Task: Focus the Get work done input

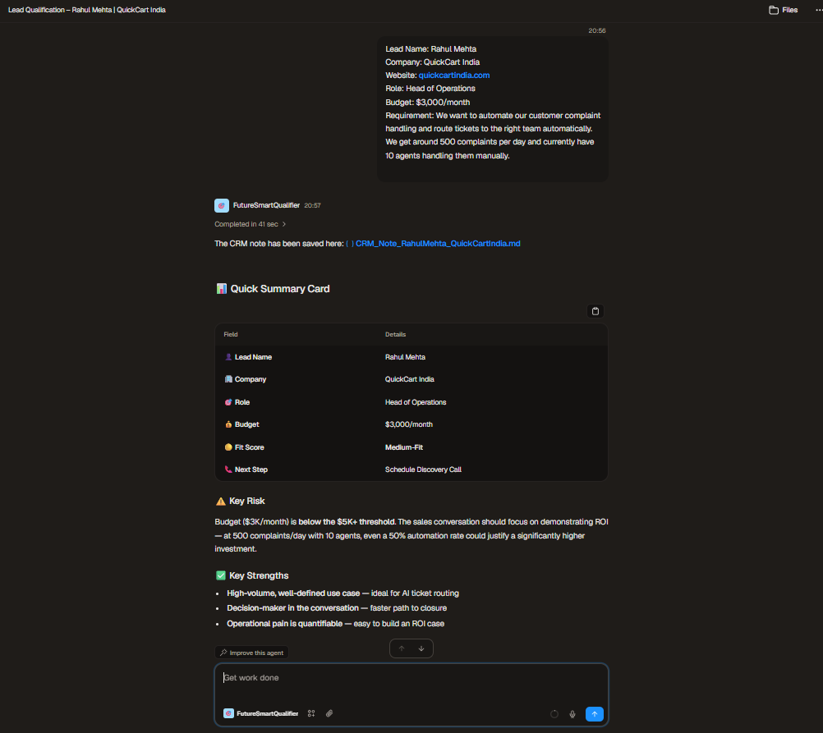Action: (x=411, y=678)
